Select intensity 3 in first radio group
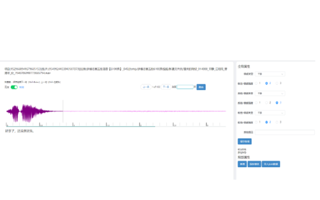The image size is (320, 200). (x=277, y=83)
